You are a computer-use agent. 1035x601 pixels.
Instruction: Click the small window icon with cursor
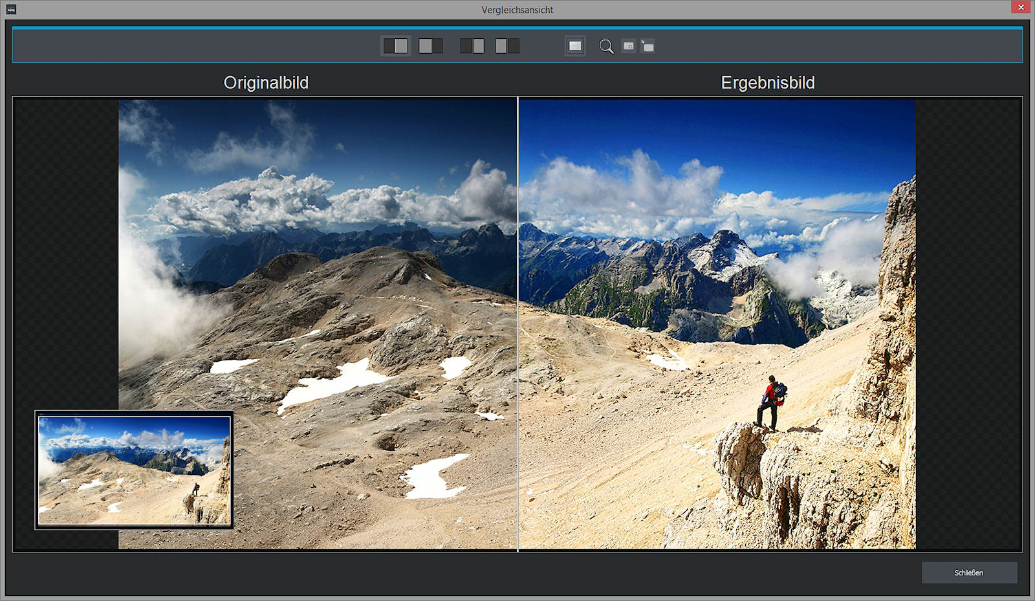[x=628, y=46]
